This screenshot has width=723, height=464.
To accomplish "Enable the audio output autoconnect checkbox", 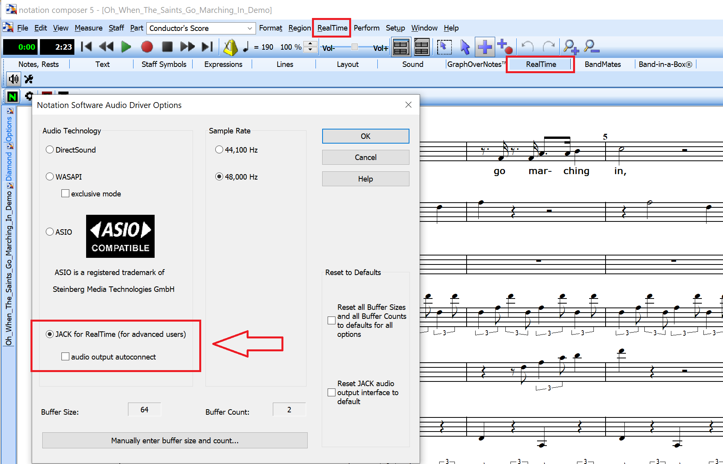I will tap(65, 357).
